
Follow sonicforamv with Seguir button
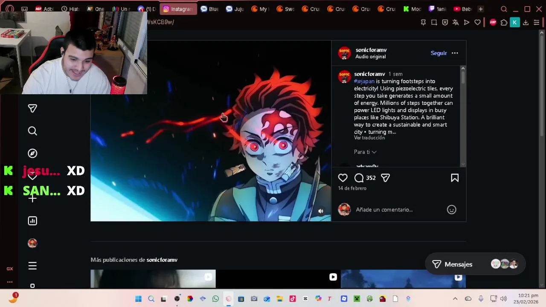pyautogui.click(x=439, y=53)
